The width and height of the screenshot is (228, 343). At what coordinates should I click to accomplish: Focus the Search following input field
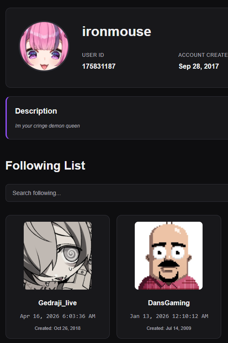pos(117,193)
